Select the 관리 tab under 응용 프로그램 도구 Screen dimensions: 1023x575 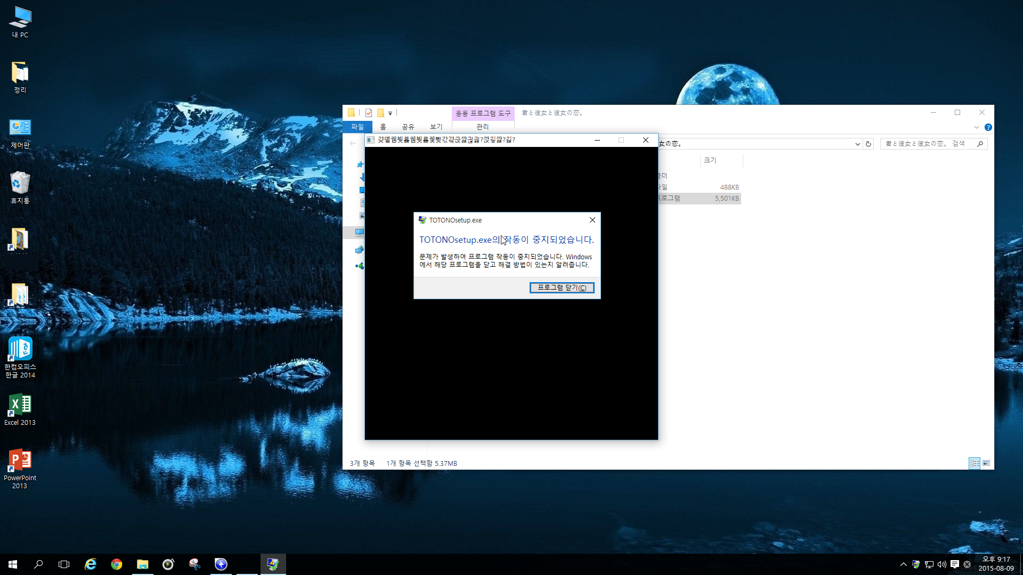483,127
